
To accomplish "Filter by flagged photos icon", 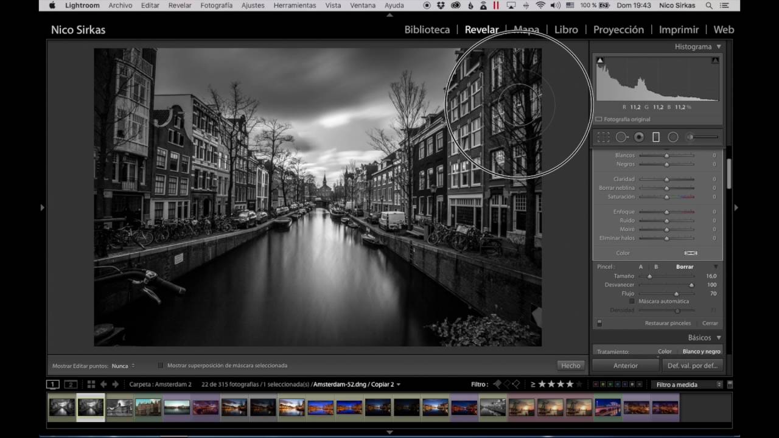I will coord(497,384).
